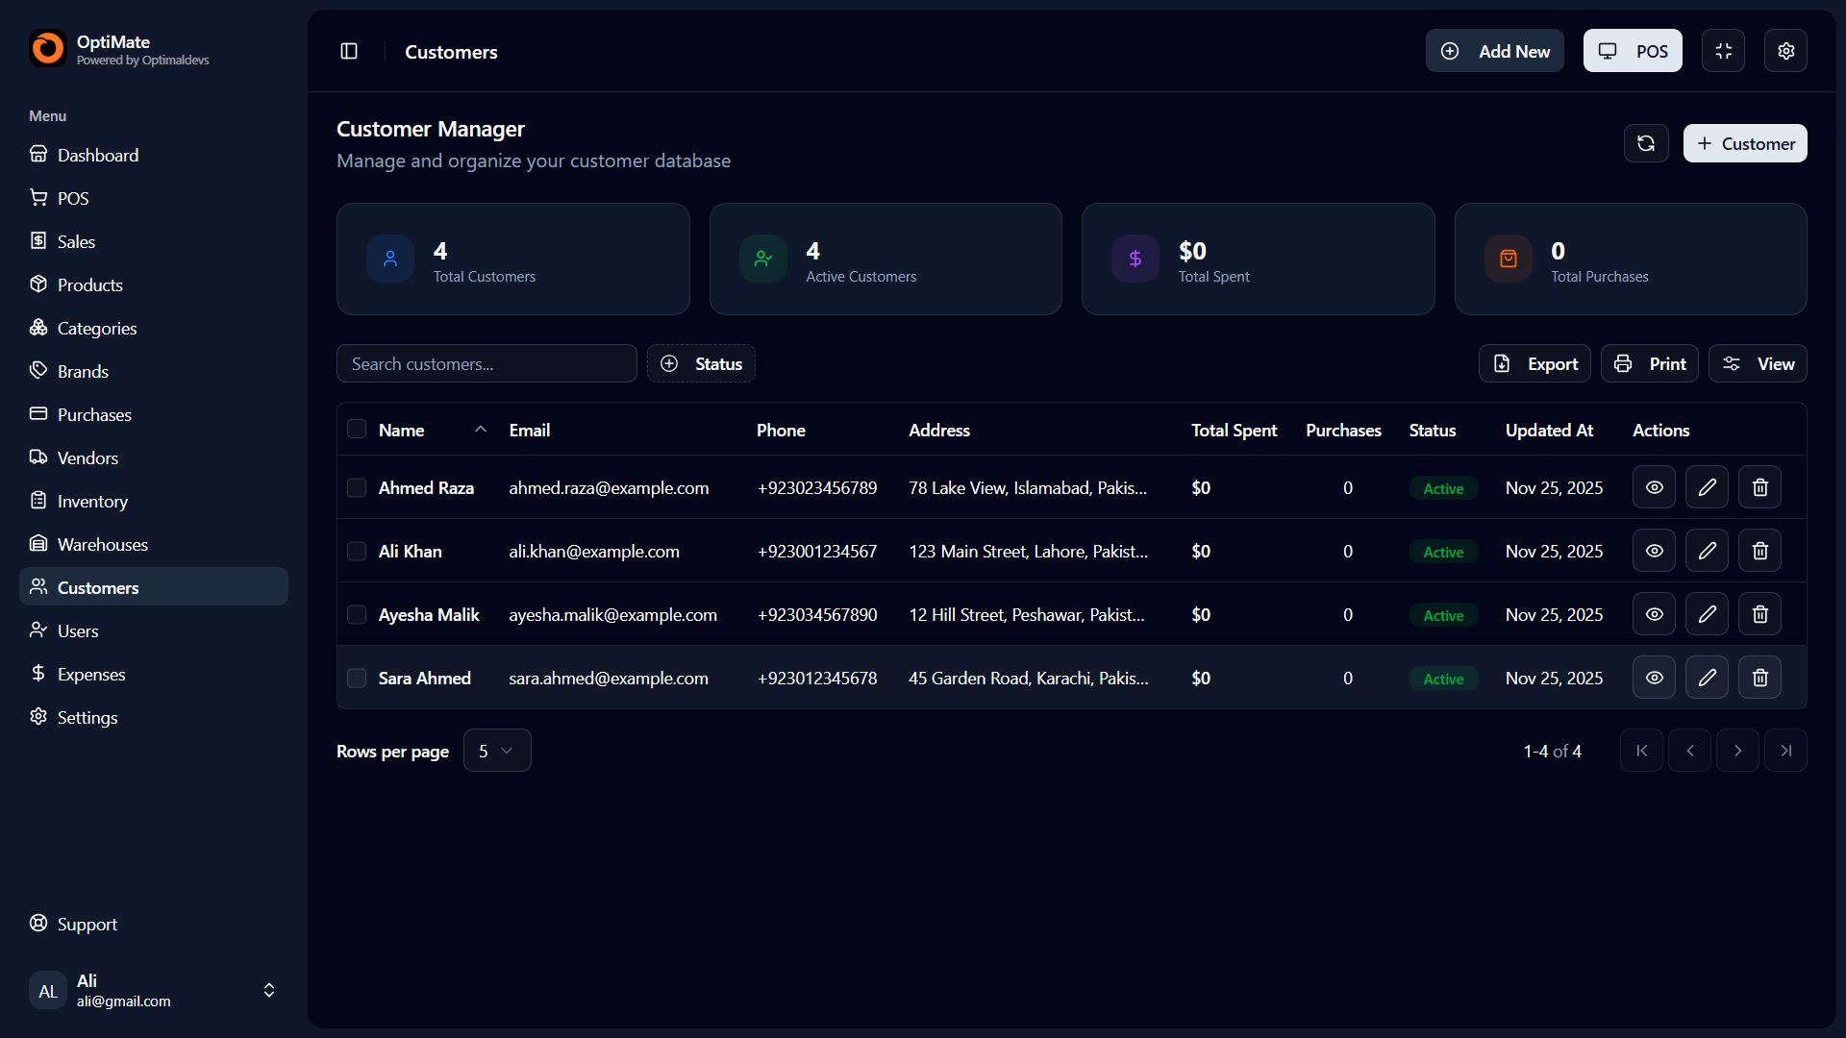1846x1038 pixels.
Task: Open Inventory from the sidebar menu
Action: pos(92,501)
